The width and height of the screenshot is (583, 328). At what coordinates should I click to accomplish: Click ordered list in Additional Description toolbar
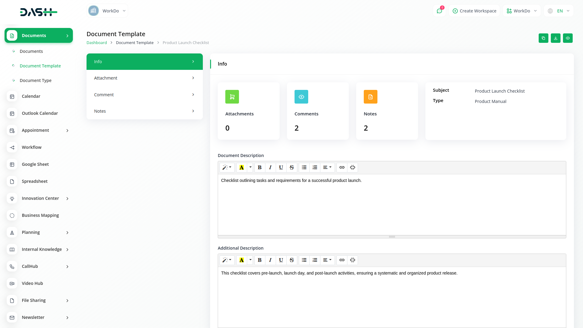point(315,260)
